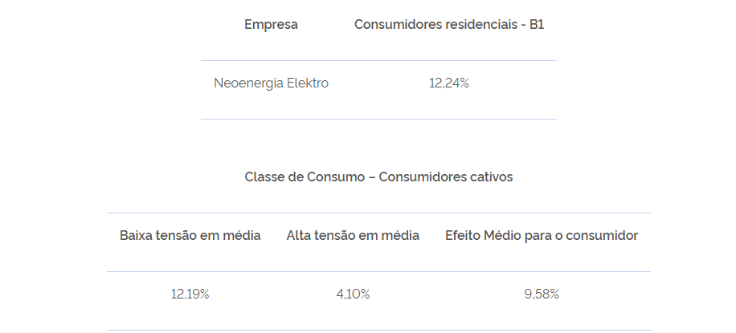Click the B1 text in header
This screenshot has width=736, height=333.
(537, 24)
